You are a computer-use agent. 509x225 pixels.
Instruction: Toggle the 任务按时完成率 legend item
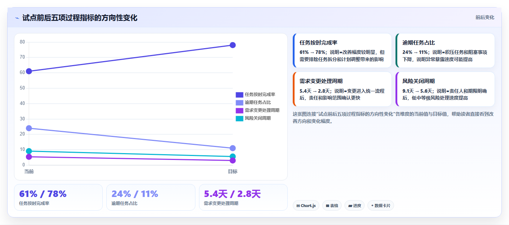click(x=255, y=95)
